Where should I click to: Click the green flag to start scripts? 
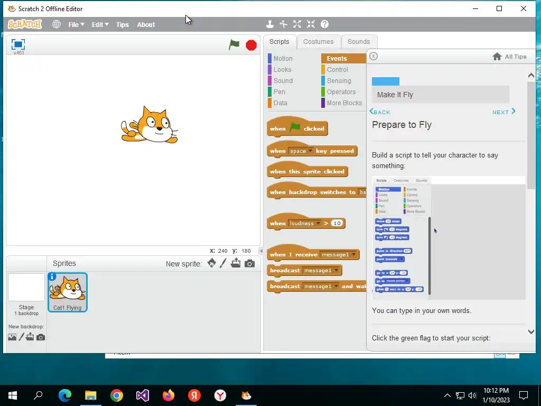(234, 44)
